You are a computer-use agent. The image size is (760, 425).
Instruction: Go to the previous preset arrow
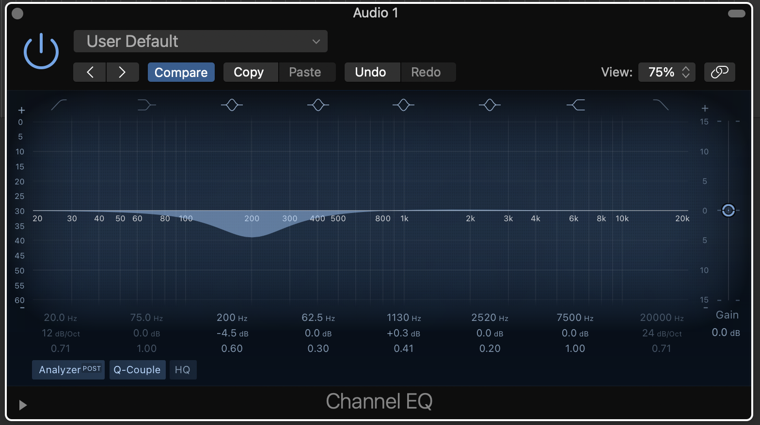[x=90, y=72]
